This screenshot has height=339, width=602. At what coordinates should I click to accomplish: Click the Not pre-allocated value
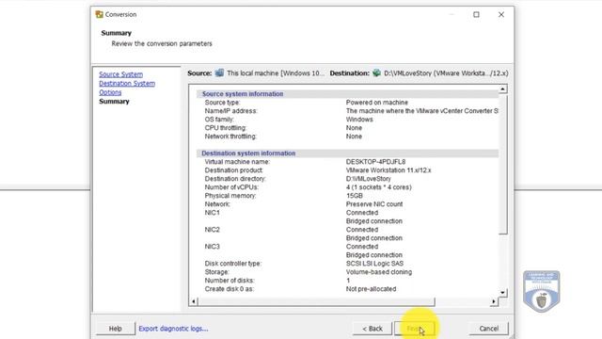coord(371,289)
